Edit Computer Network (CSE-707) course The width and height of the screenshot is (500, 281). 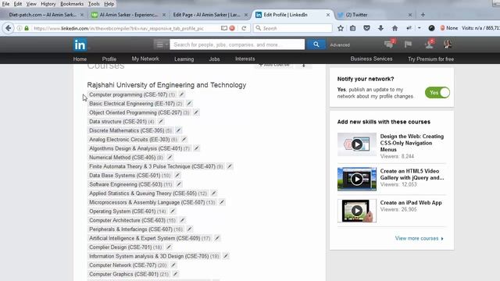click(173, 265)
